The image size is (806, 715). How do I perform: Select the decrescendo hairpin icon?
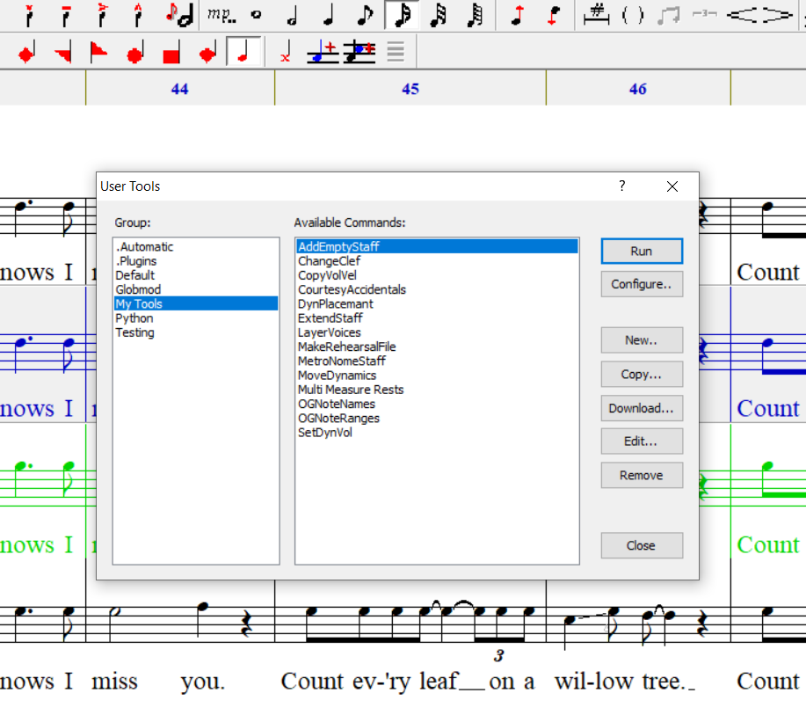(778, 15)
